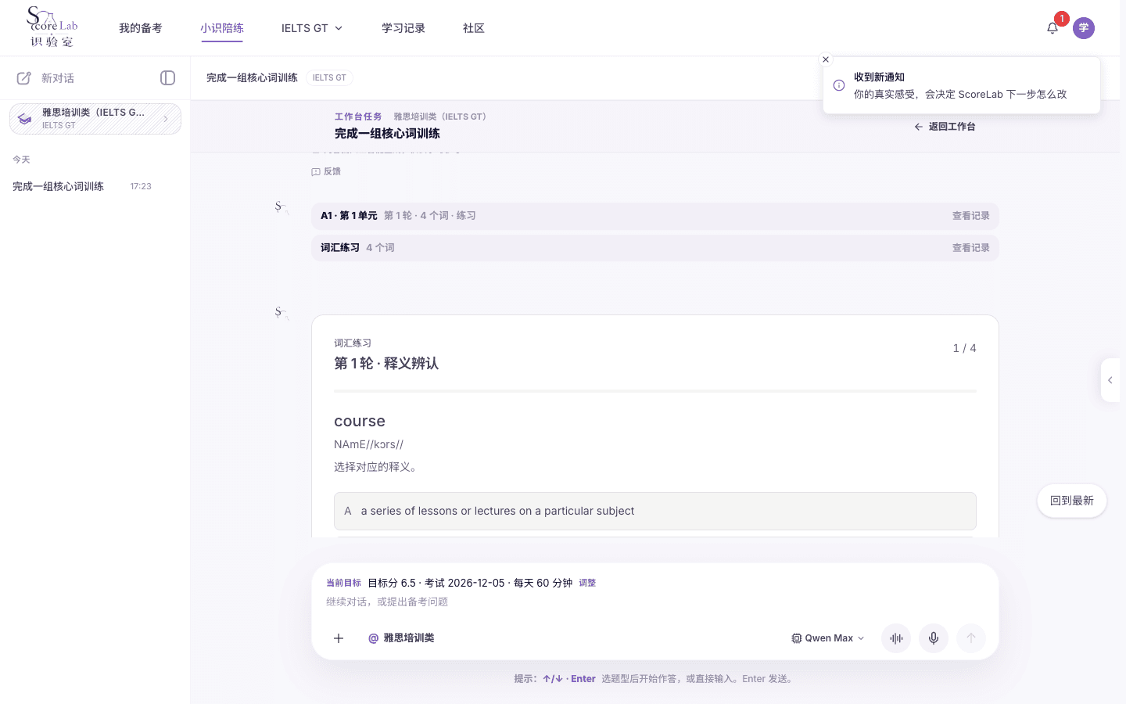Open the notifications bell icon
1126x704 pixels.
point(1052,28)
